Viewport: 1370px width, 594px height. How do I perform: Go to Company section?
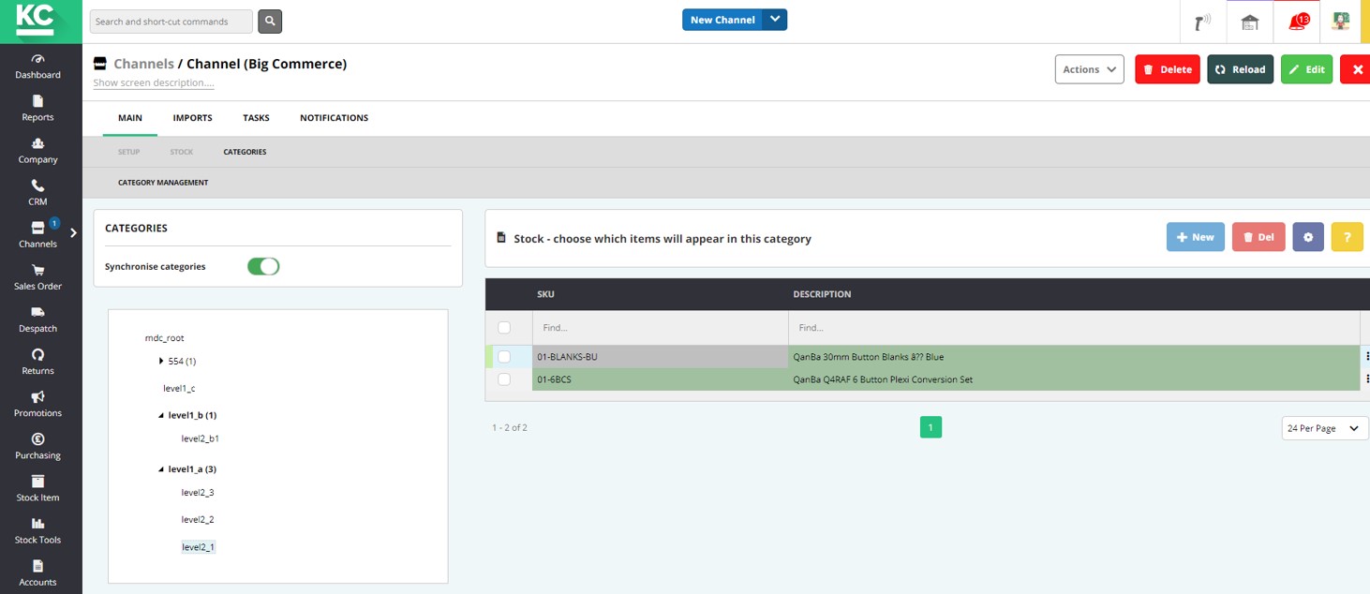[x=37, y=150]
